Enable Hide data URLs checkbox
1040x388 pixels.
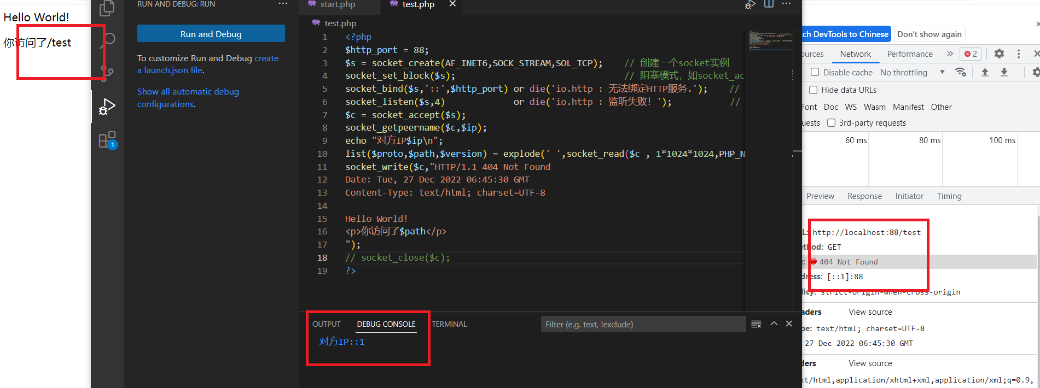(814, 90)
